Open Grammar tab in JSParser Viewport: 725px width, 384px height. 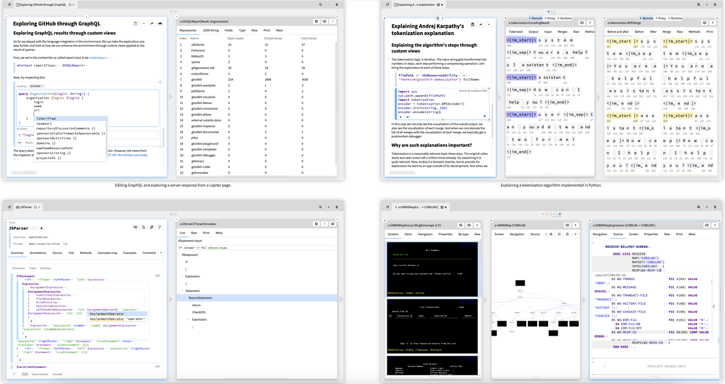pos(17,253)
